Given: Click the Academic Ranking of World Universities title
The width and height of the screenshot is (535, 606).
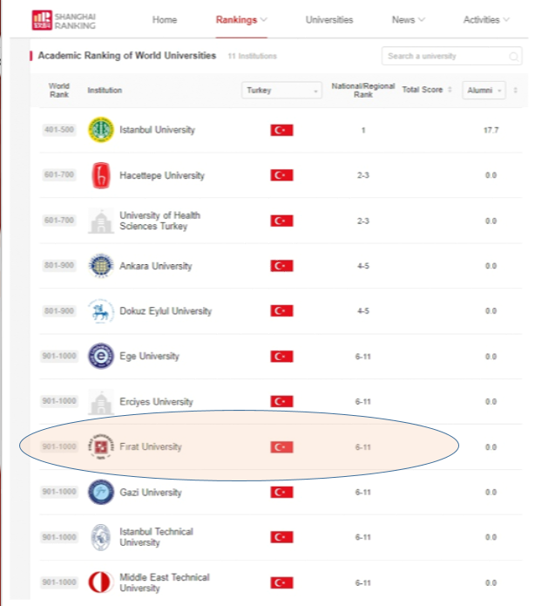Looking at the screenshot, I should tap(126, 56).
